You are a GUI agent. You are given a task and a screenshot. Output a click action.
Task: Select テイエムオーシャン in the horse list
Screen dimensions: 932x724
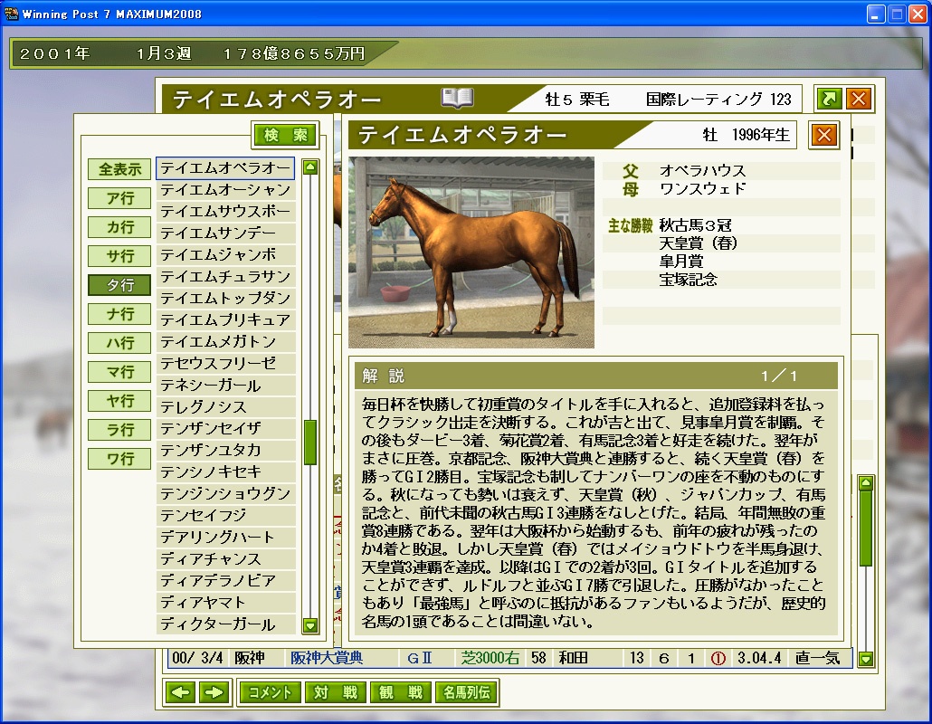[x=225, y=189]
